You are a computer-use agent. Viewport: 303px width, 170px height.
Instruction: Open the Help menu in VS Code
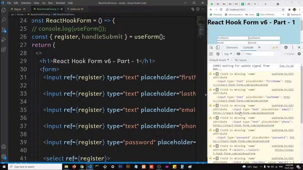(x=70, y=3)
